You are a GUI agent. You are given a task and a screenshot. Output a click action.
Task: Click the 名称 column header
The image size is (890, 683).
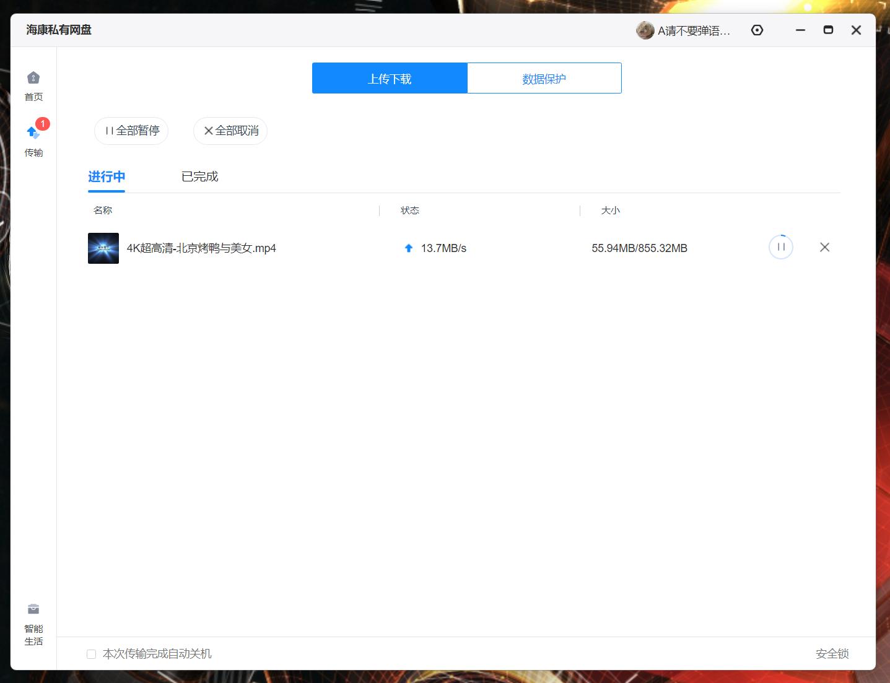(103, 211)
